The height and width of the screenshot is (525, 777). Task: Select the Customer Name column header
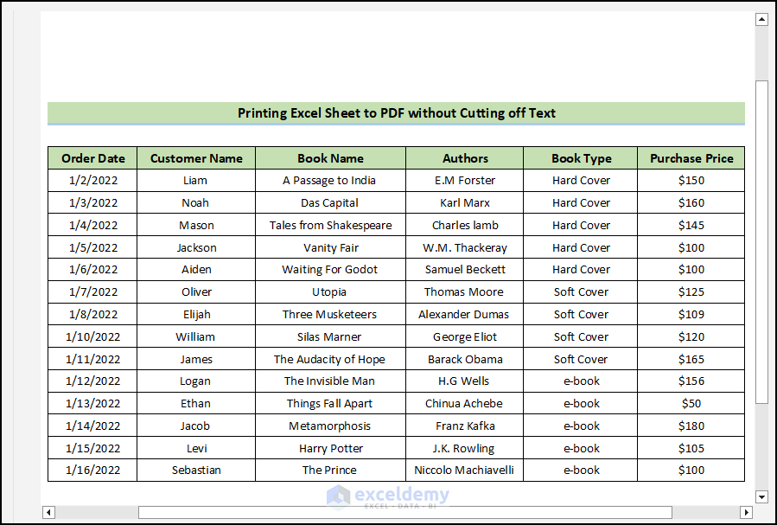pos(195,158)
